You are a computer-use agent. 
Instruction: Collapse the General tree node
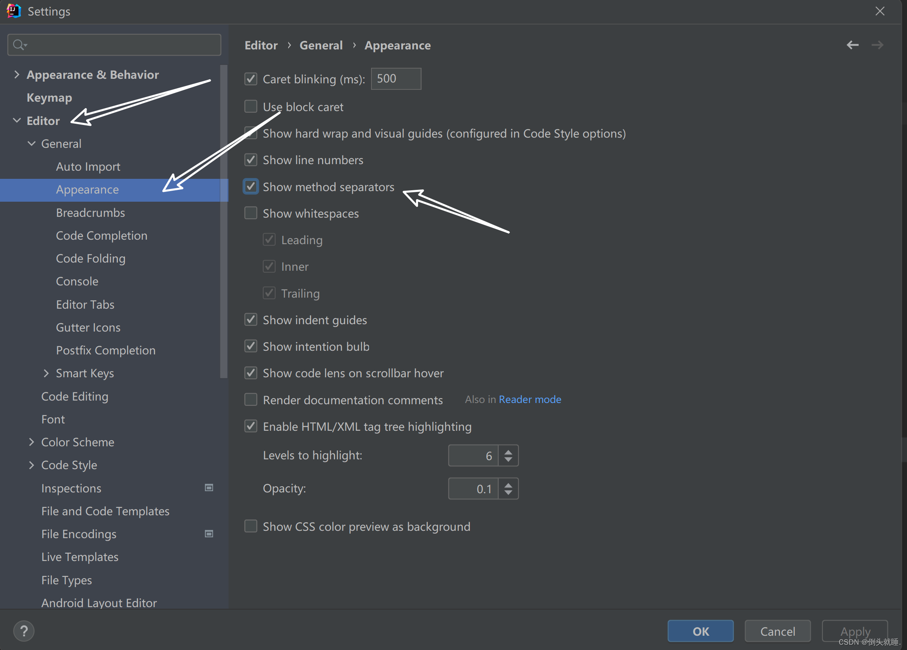[x=31, y=144]
